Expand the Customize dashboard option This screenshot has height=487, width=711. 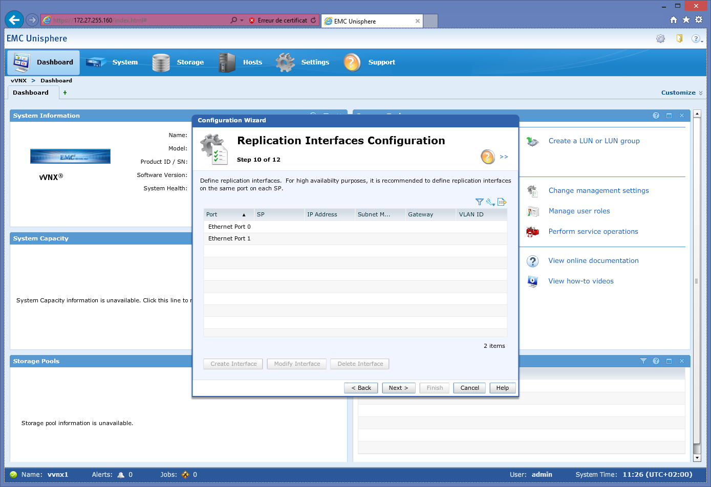click(x=682, y=93)
